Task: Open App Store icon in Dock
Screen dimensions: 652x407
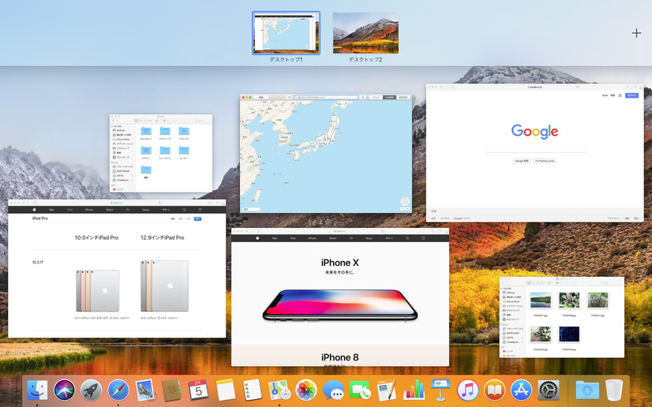Action: click(x=522, y=390)
